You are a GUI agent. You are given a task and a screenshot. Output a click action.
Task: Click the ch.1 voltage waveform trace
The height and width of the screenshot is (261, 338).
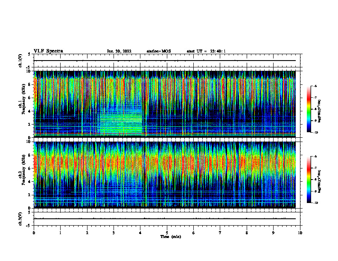point(165,61)
